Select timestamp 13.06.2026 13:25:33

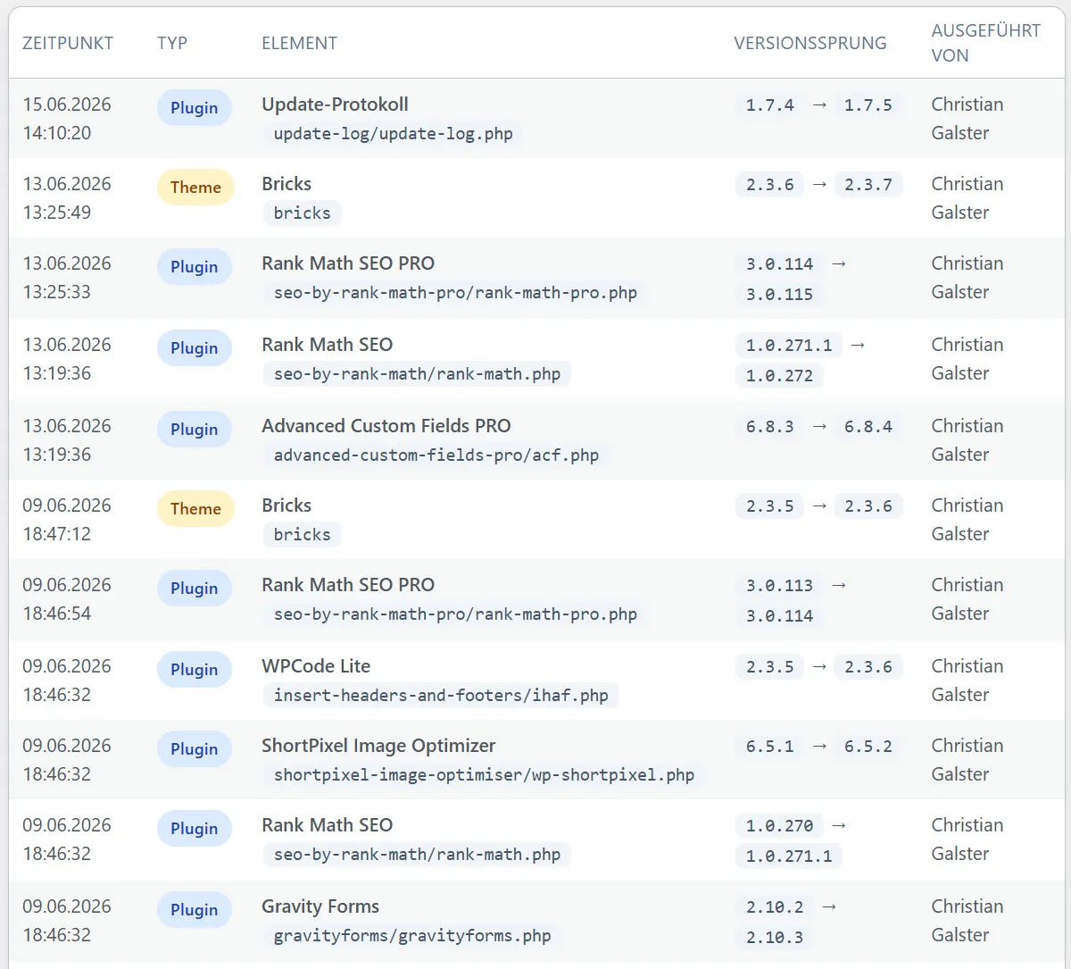(x=67, y=278)
